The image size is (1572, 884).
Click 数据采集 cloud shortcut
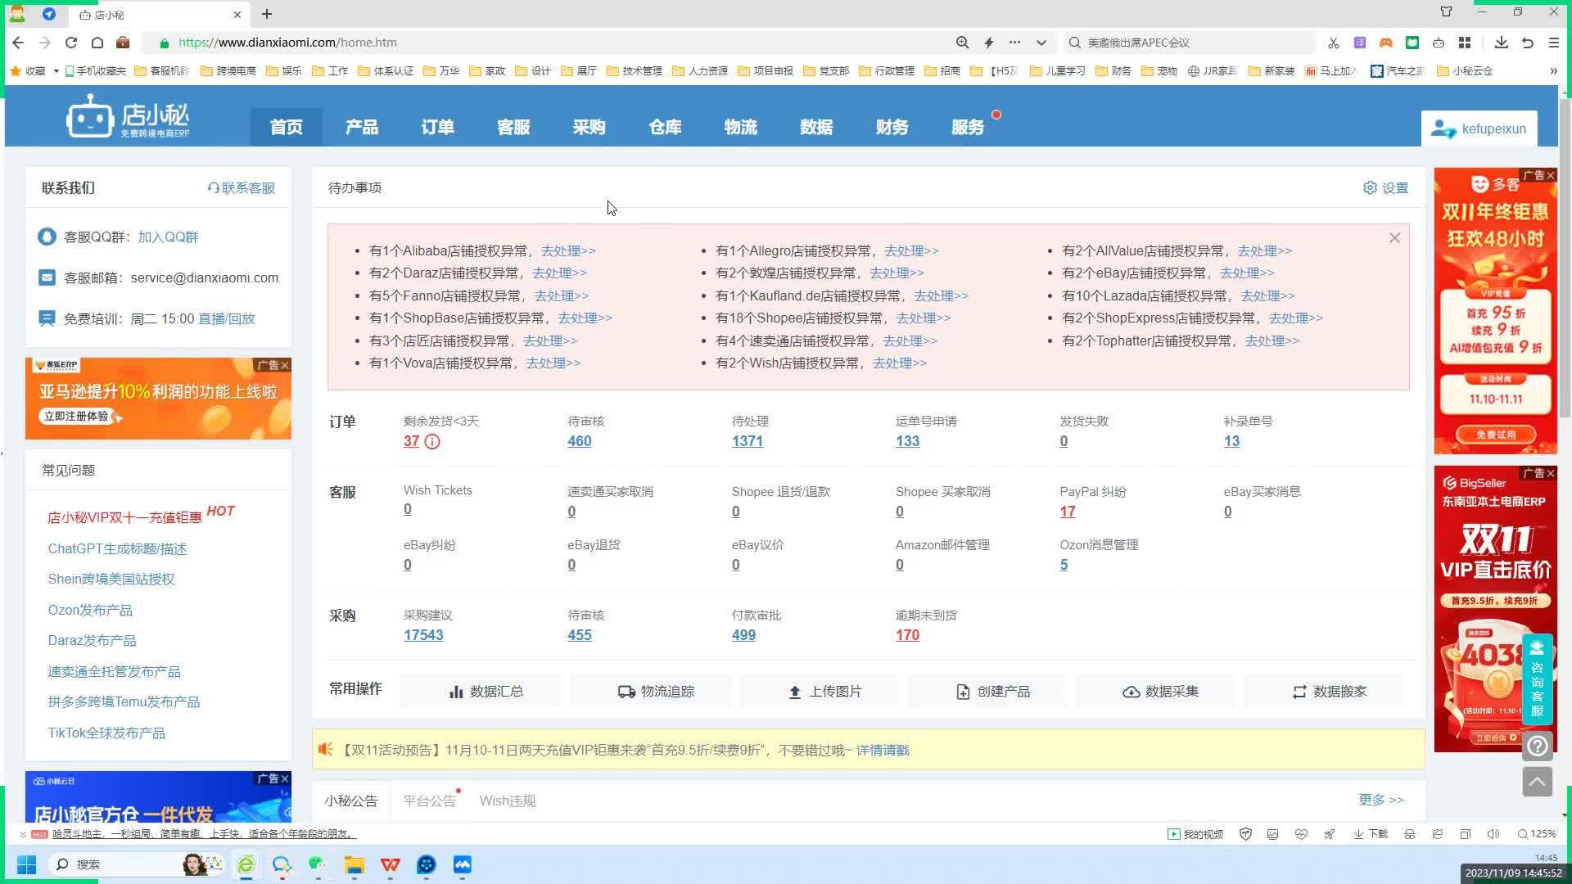coord(1155,692)
